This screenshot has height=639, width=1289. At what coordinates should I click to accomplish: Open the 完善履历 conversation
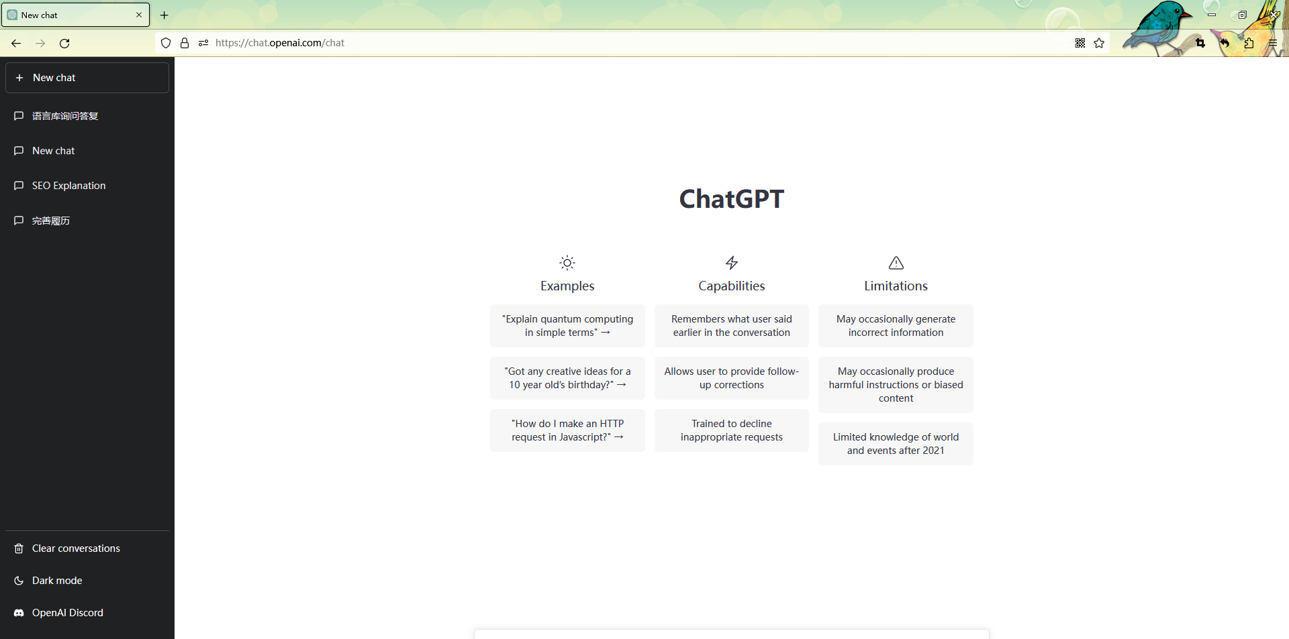coord(87,221)
